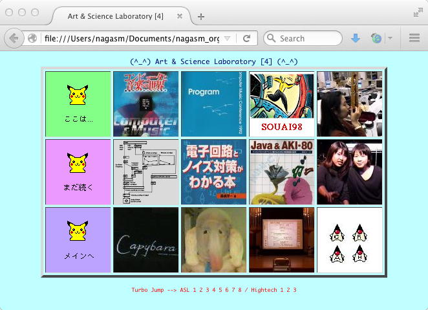
Task: Jump to ASL page 6
Action: tap(227, 290)
